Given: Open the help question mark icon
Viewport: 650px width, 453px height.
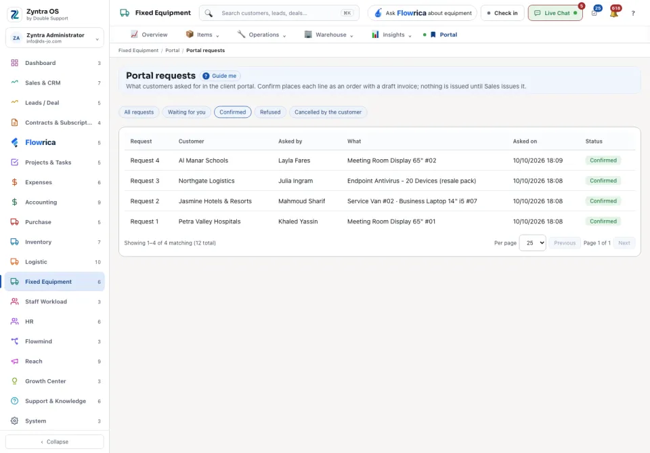Looking at the screenshot, I should (x=633, y=14).
